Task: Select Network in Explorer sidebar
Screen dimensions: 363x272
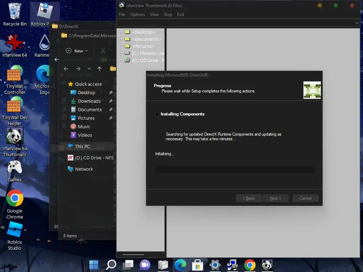Action: 80,169
